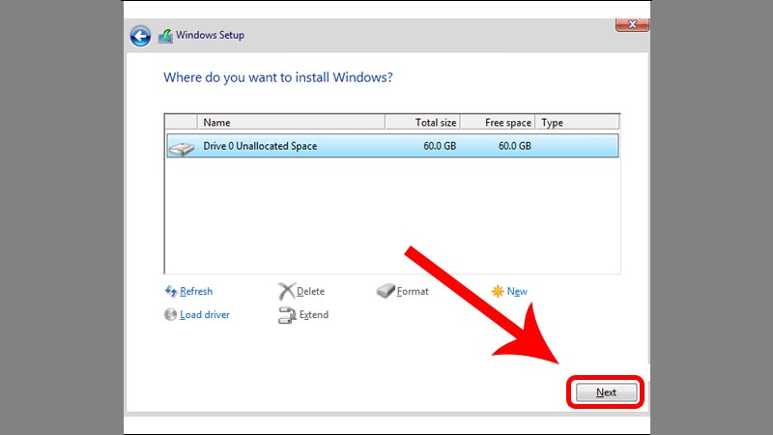This screenshot has width=773, height=435.
Task: Click the Windows Setup title icon
Action: point(165,36)
